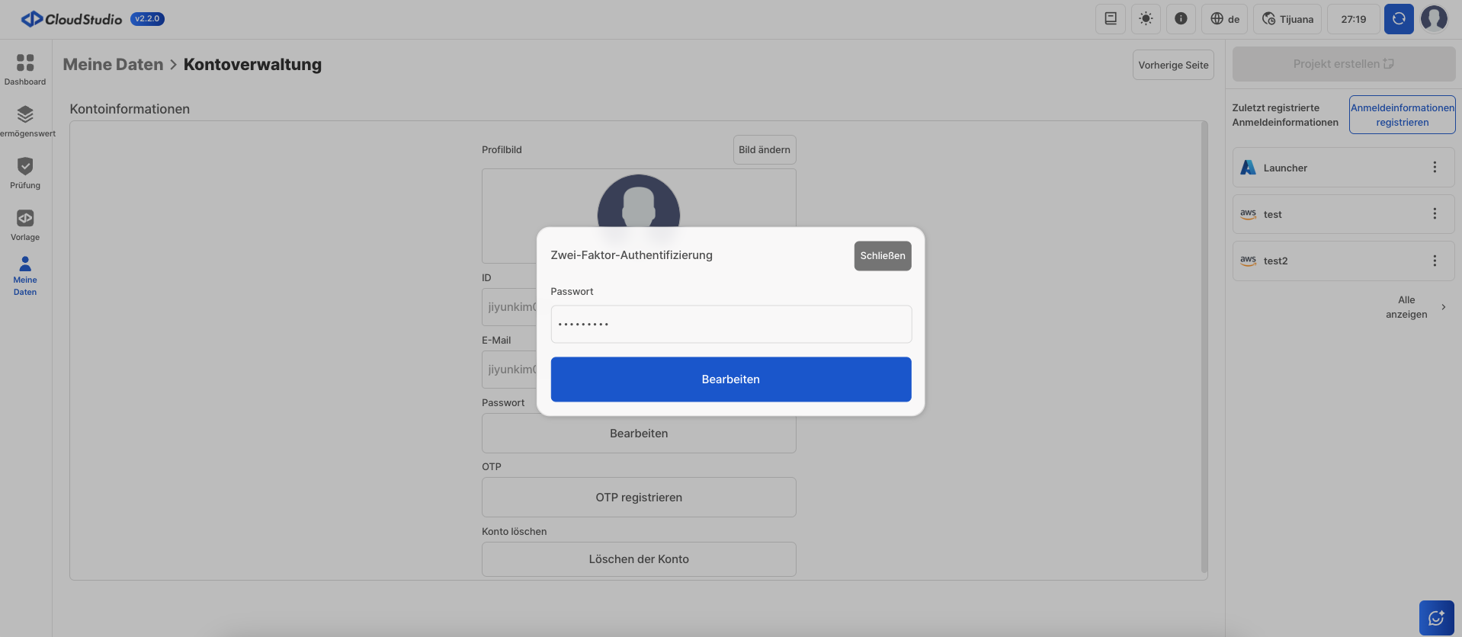Toggle light/dark theme sun icon
The image size is (1462, 637).
coord(1146,19)
